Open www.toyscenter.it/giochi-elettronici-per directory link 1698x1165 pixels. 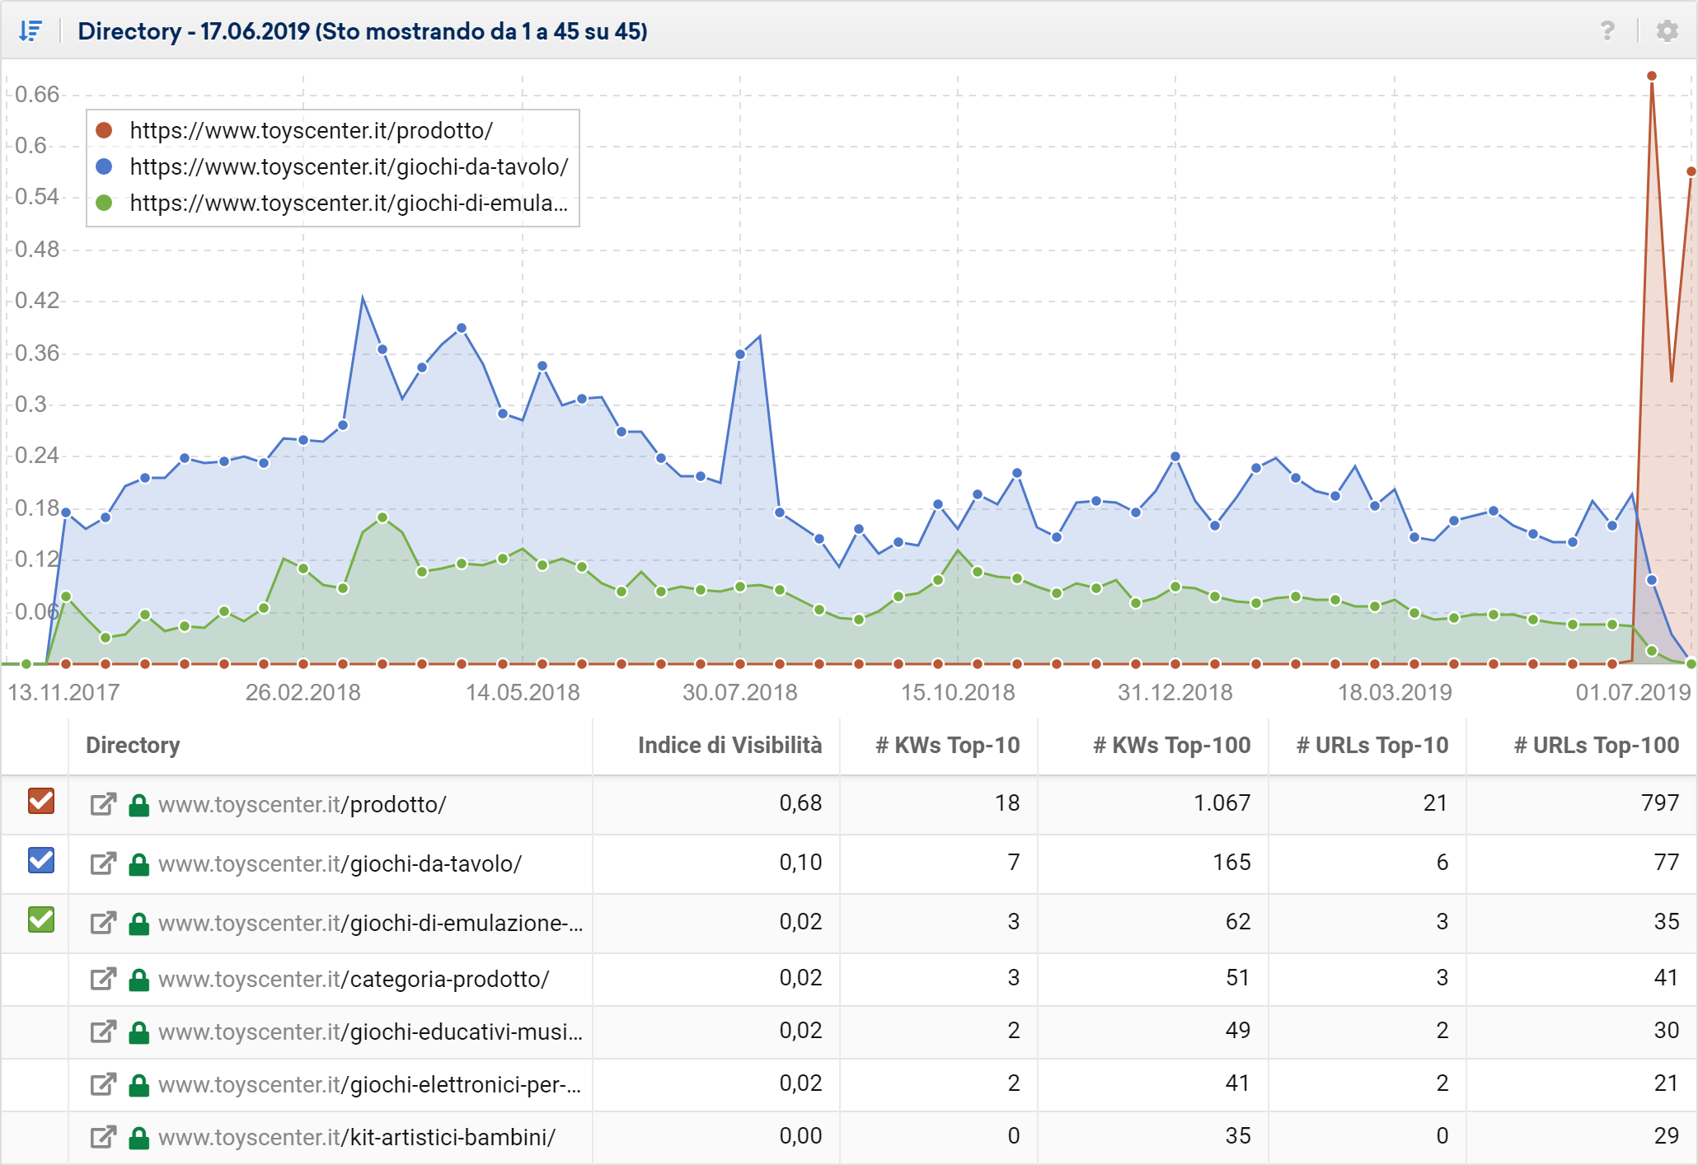click(x=370, y=1084)
